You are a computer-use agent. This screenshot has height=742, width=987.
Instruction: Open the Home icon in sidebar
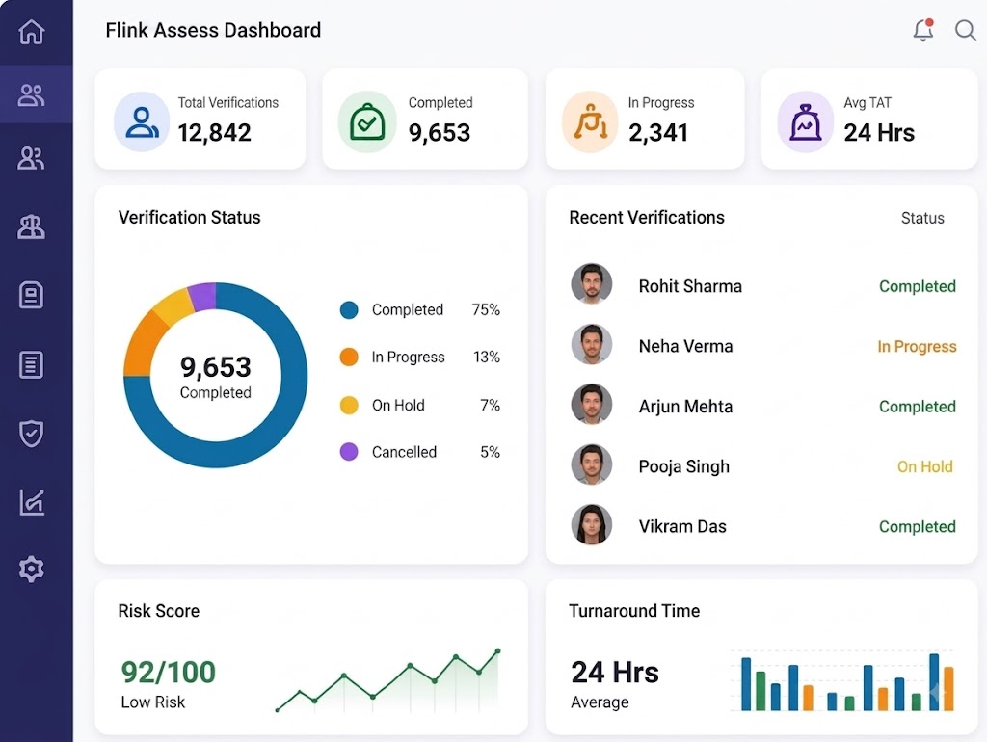point(31,32)
